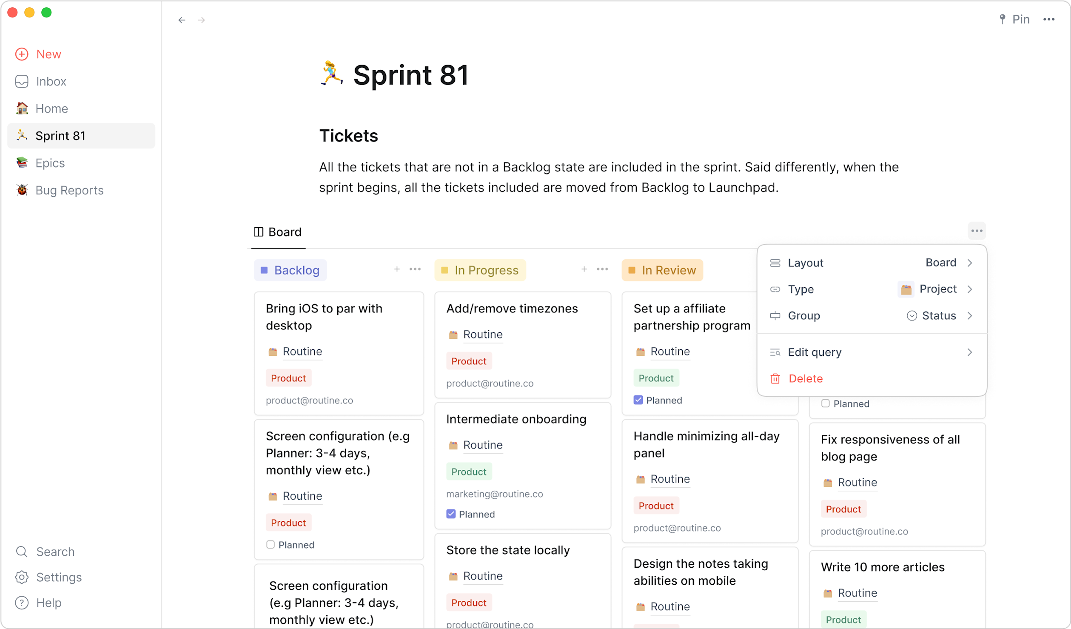Image resolution: width=1071 pixels, height=629 pixels.
Task: Select the red Product tag on Add/remove timezones
Action: [x=469, y=360]
